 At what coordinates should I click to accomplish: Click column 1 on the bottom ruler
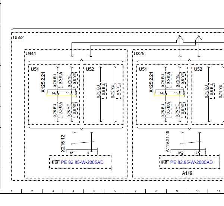[12, 191]
